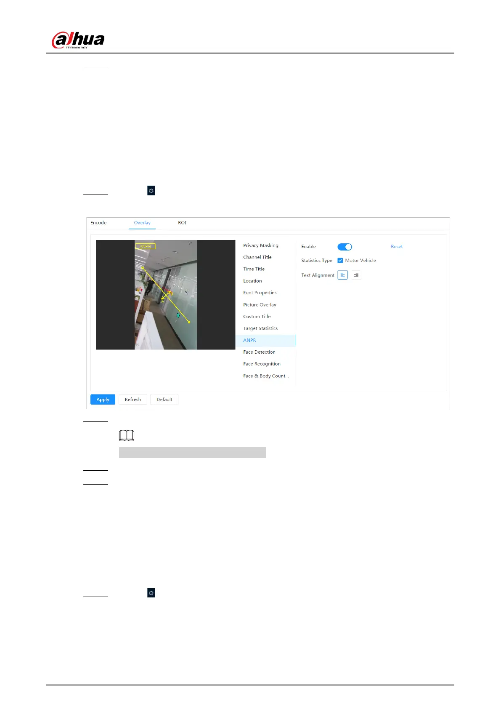The height and width of the screenshot is (709, 501).
Task: Select the yellow ANPR overlay box in preview
Action: click(x=145, y=246)
